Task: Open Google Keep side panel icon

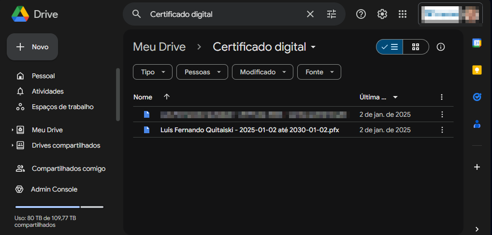Action: coord(477,70)
